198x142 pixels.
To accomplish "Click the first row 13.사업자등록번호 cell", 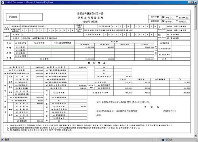I will coord(63,47).
